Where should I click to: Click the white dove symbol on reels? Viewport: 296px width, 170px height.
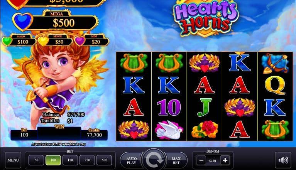(169, 130)
